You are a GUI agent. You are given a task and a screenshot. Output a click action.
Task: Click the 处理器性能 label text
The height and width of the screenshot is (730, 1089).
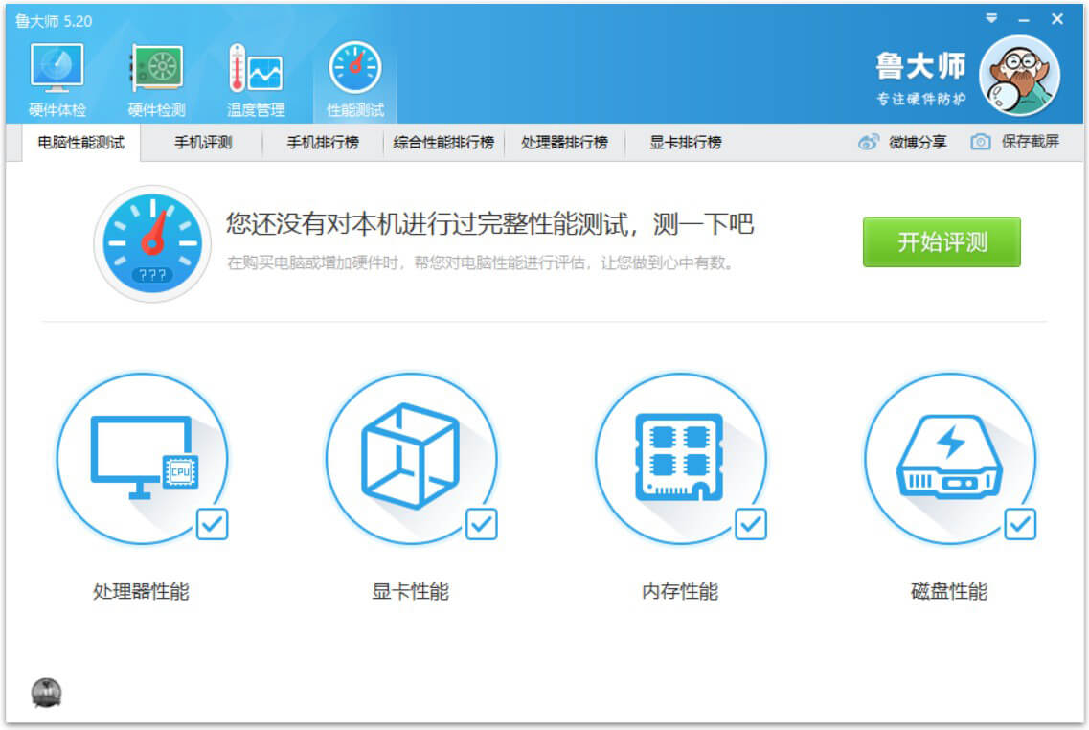tap(142, 591)
